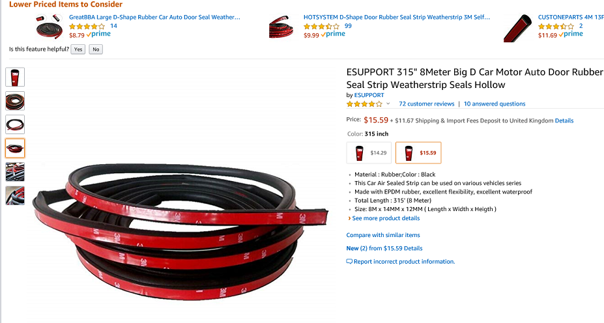The height and width of the screenshot is (323, 604).
Task: View the third black loop thumbnail
Action: 15,124
